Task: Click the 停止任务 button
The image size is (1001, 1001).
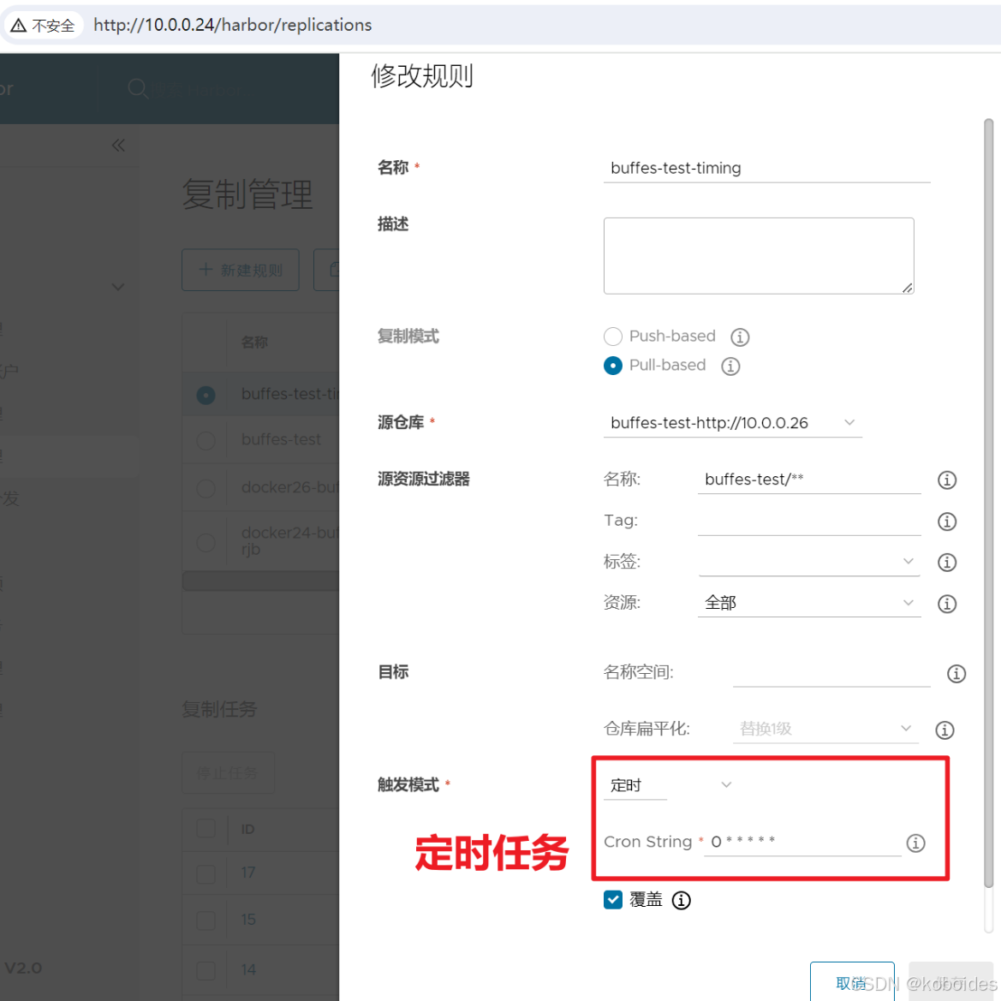Action: (228, 773)
